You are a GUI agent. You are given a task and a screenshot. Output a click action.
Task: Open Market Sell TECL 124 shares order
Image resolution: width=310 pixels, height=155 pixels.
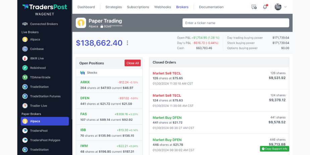[x=219, y=100]
